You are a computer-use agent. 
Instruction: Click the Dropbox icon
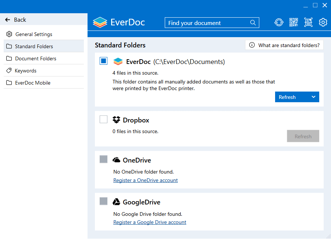117,119
